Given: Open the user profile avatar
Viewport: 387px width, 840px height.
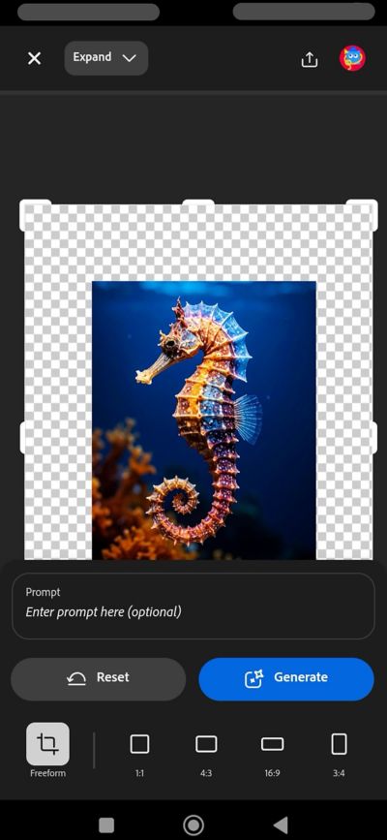Looking at the screenshot, I should pyautogui.click(x=353, y=58).
